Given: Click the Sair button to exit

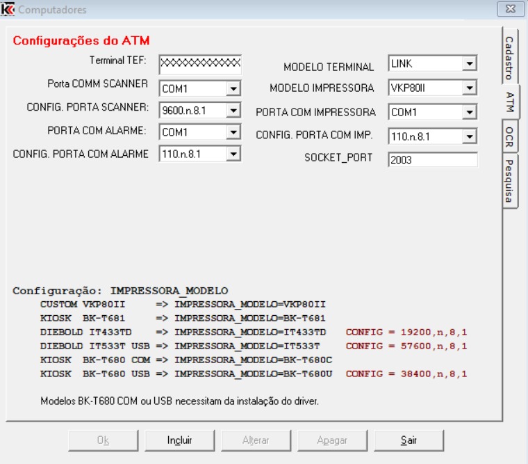Looking at the screenshot, I should [x=409, y=440].
